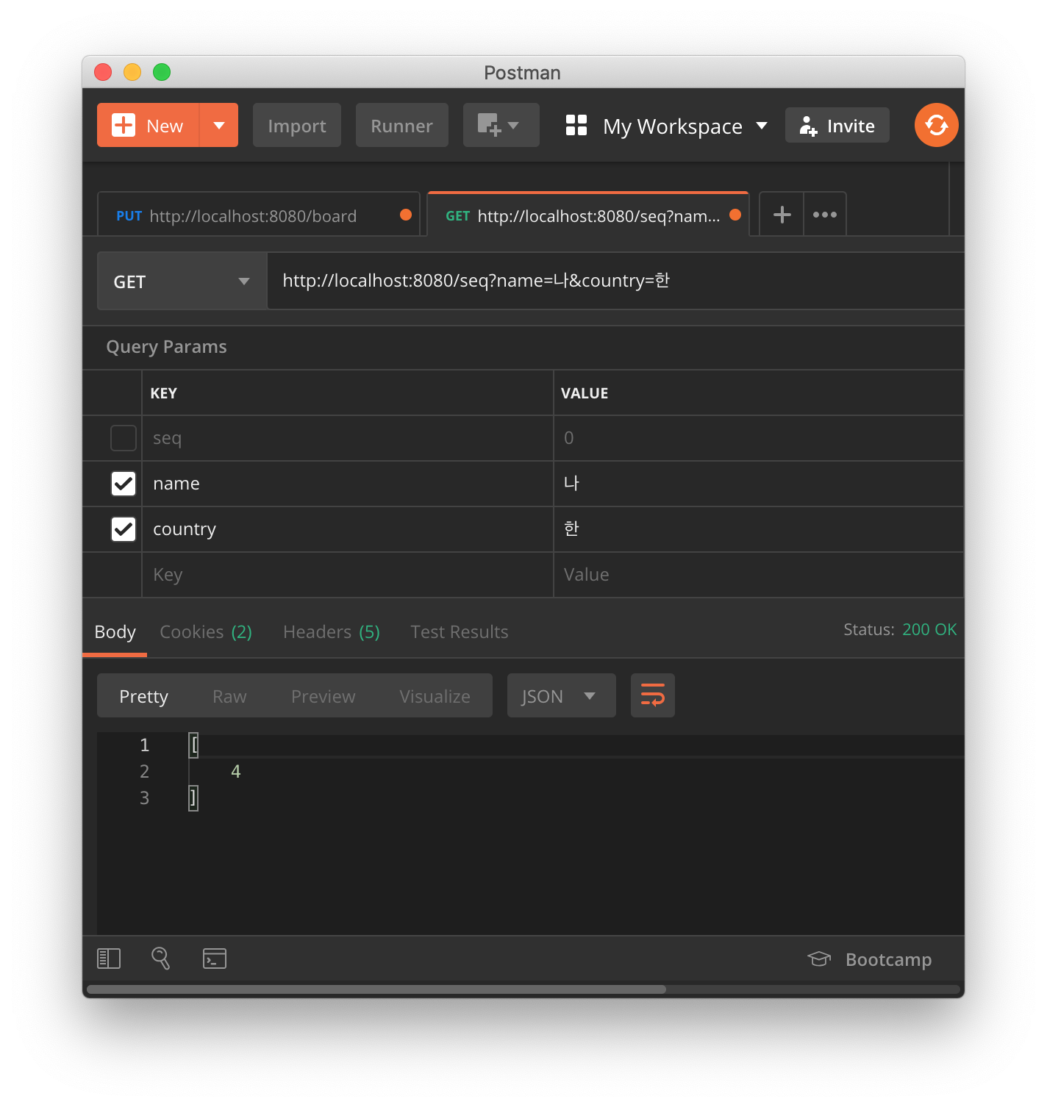
Task: Expand the new window dropdown arrow
Action: [x=513, y=125]
